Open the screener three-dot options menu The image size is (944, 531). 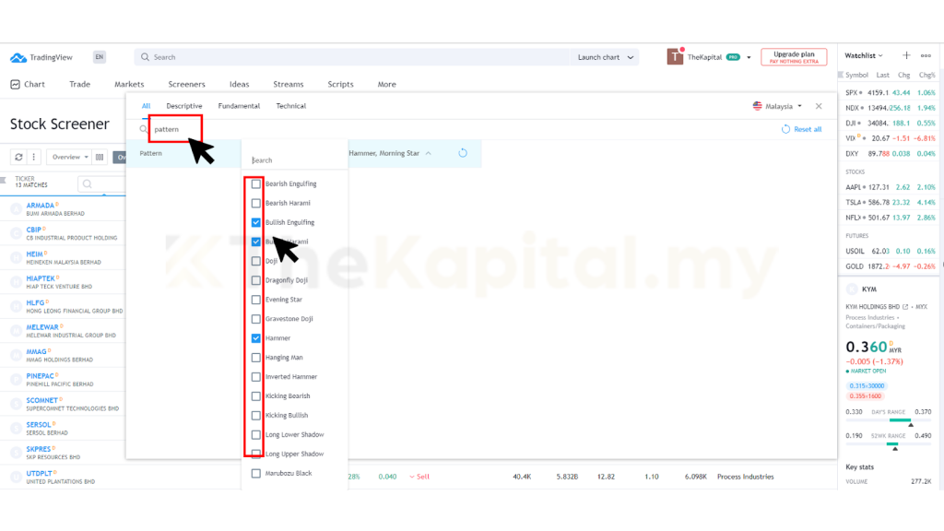click(34, 157)
